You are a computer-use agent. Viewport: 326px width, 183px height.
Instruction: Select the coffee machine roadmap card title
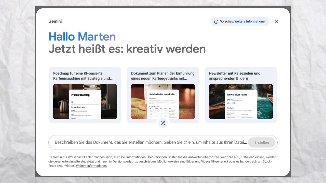83,76
